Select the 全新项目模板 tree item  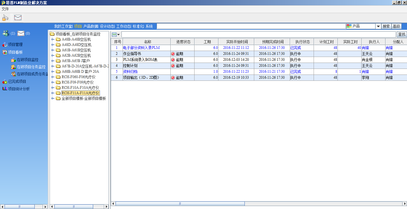pos(84,98)
